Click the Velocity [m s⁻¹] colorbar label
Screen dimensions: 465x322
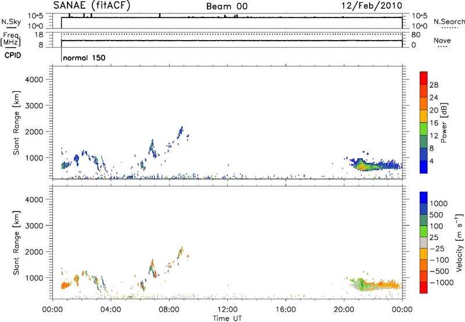point(459,242)
